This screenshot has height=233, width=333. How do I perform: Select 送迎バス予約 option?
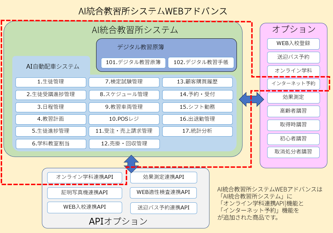[x=293, y=57]
